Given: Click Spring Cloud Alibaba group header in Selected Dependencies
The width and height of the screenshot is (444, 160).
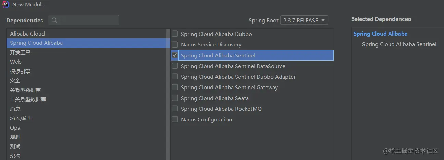Looking at the screenshot, I should pos(380,34).
